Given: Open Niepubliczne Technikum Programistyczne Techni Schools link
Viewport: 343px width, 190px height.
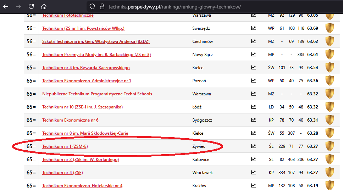Looking at the screenshot, I should 97,94.
